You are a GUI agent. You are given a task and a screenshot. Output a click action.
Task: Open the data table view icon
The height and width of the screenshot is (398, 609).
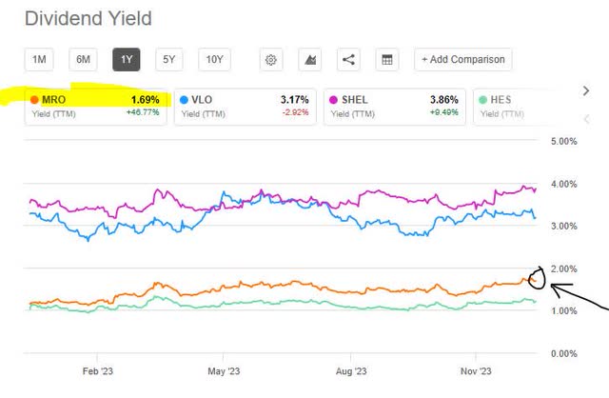pos(386,60)
